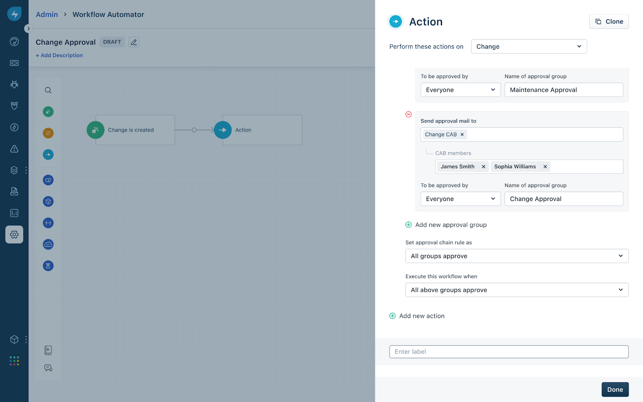Screen dimensions: 643x402
Task: Select the blue expression node in palette
Action: click(x=48, y=223)
